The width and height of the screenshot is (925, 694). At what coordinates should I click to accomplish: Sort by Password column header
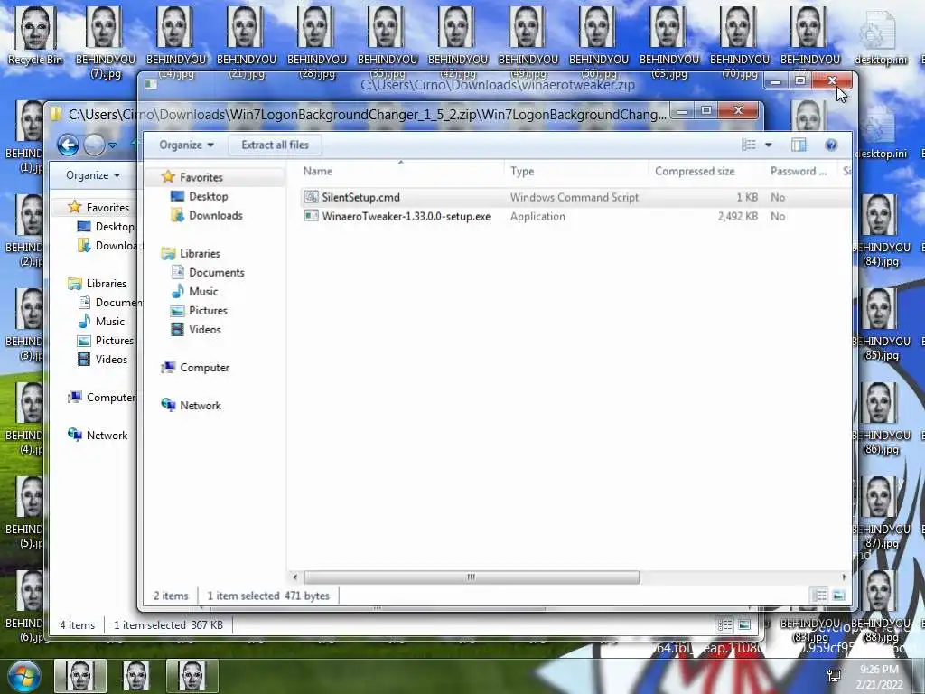pos(800,171)
